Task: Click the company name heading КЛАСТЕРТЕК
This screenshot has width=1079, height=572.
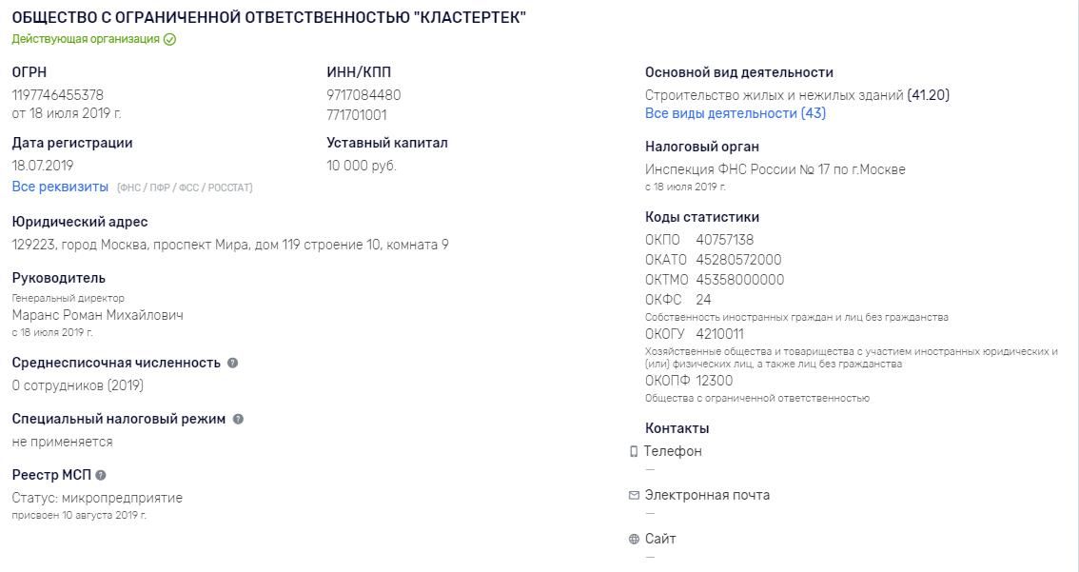Action: tap(268, 18)
